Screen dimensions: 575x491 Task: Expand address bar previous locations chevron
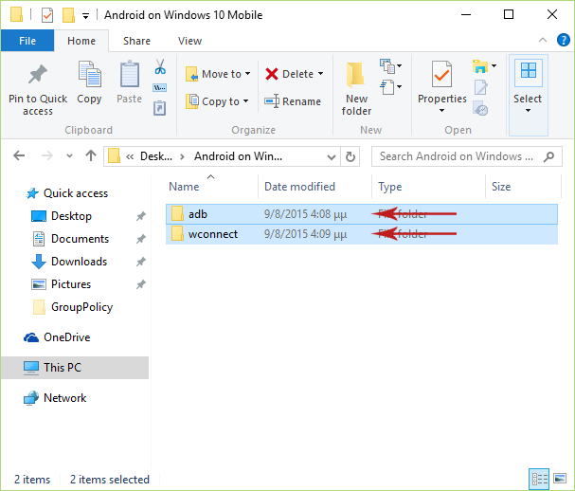[332, 157]
